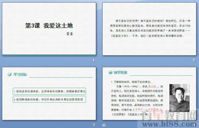Screen dimensions: 199x128
Task: Click the animation star icon under slide 4
Action: point(104,125)
